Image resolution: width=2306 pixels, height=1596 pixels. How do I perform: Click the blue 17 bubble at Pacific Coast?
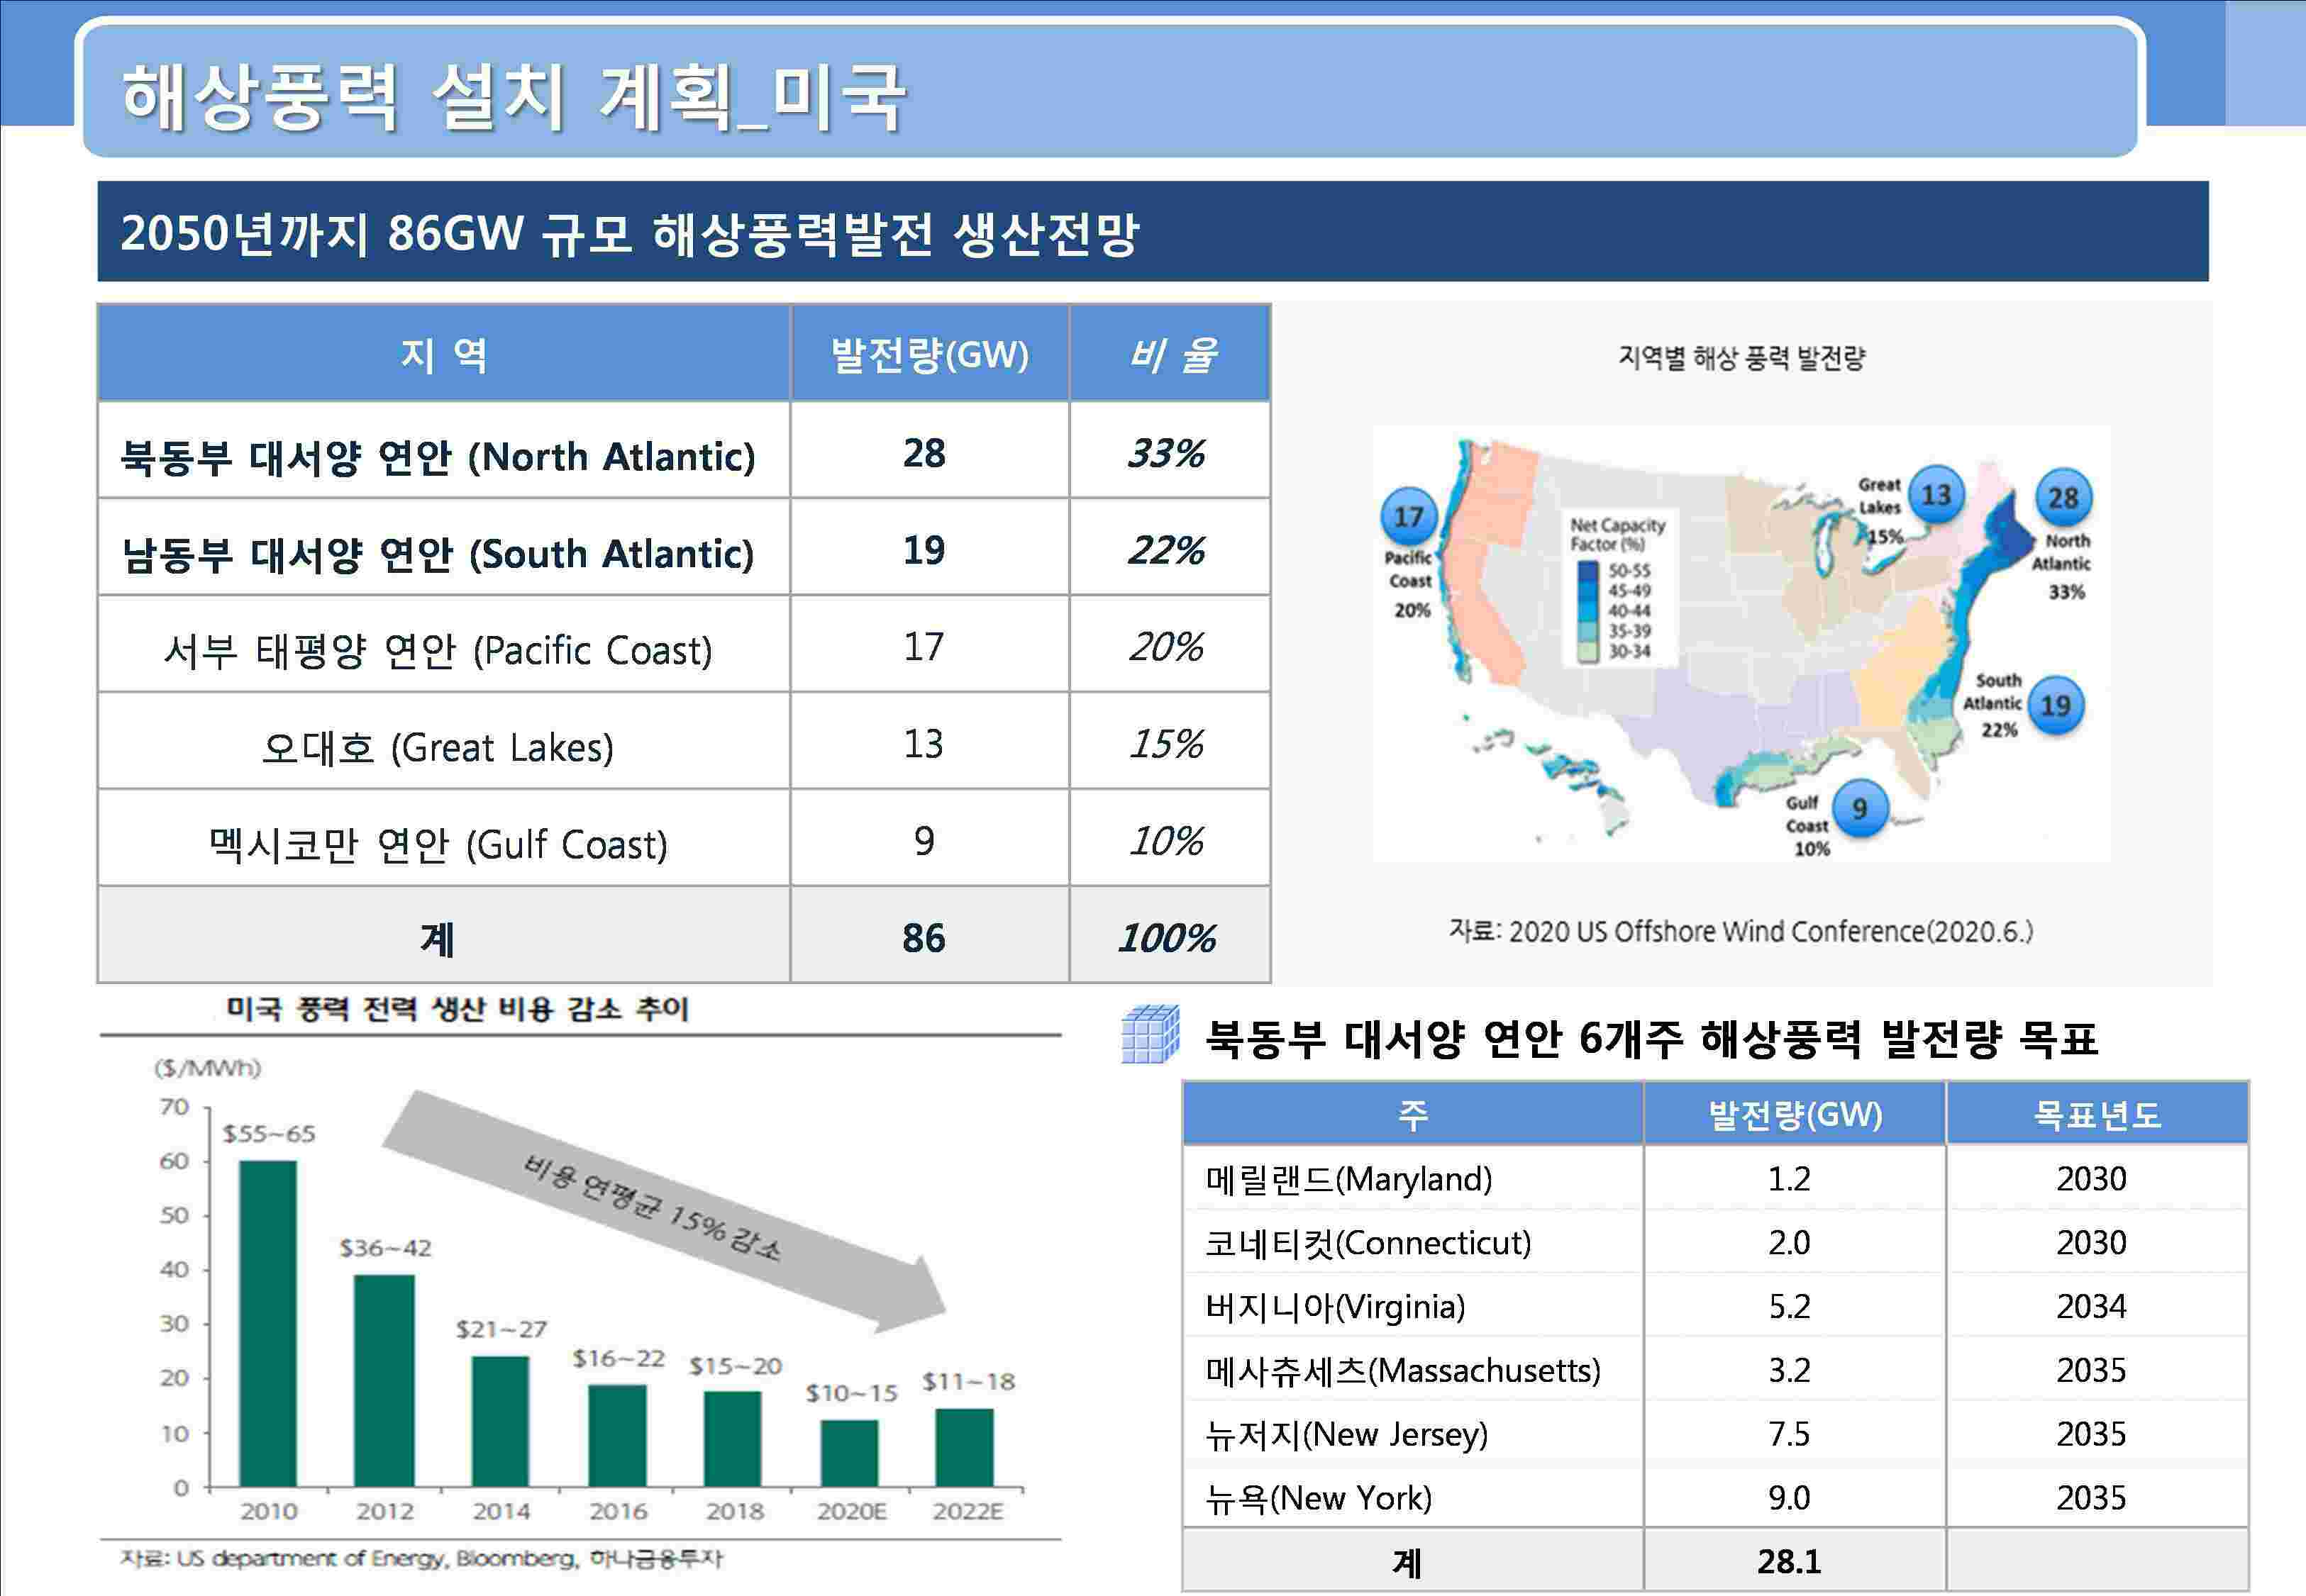point(1409,516)
